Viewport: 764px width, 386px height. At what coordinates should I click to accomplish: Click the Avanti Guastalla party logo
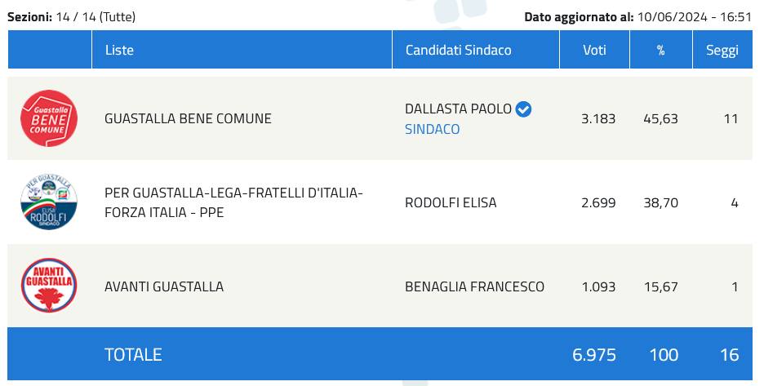coord(49,286)
